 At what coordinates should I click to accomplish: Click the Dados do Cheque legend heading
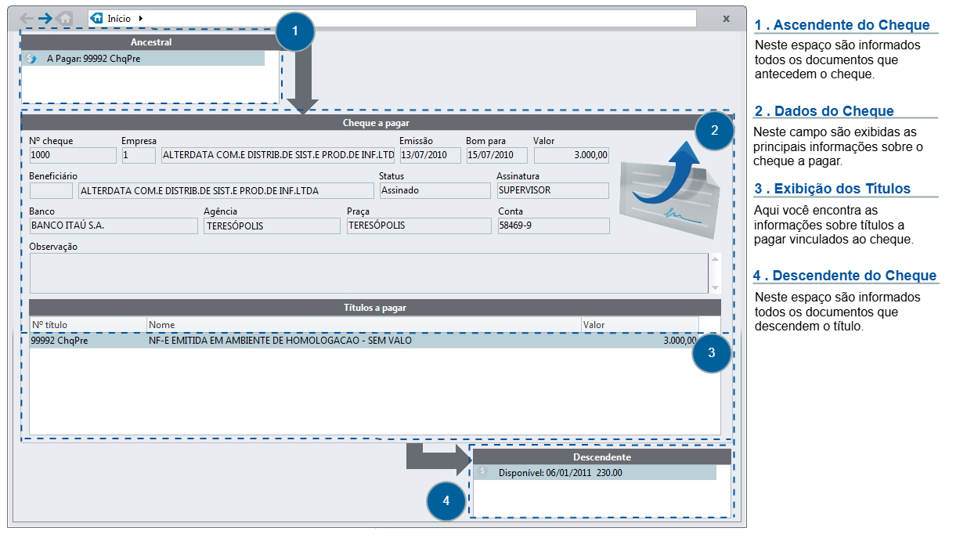pos(824,111)
